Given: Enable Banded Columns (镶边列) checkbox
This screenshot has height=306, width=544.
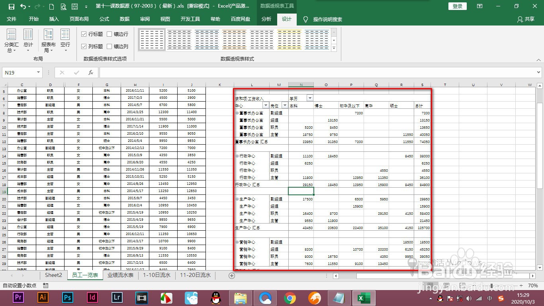Looking at the screenshot, I should (x=110, y=47).
